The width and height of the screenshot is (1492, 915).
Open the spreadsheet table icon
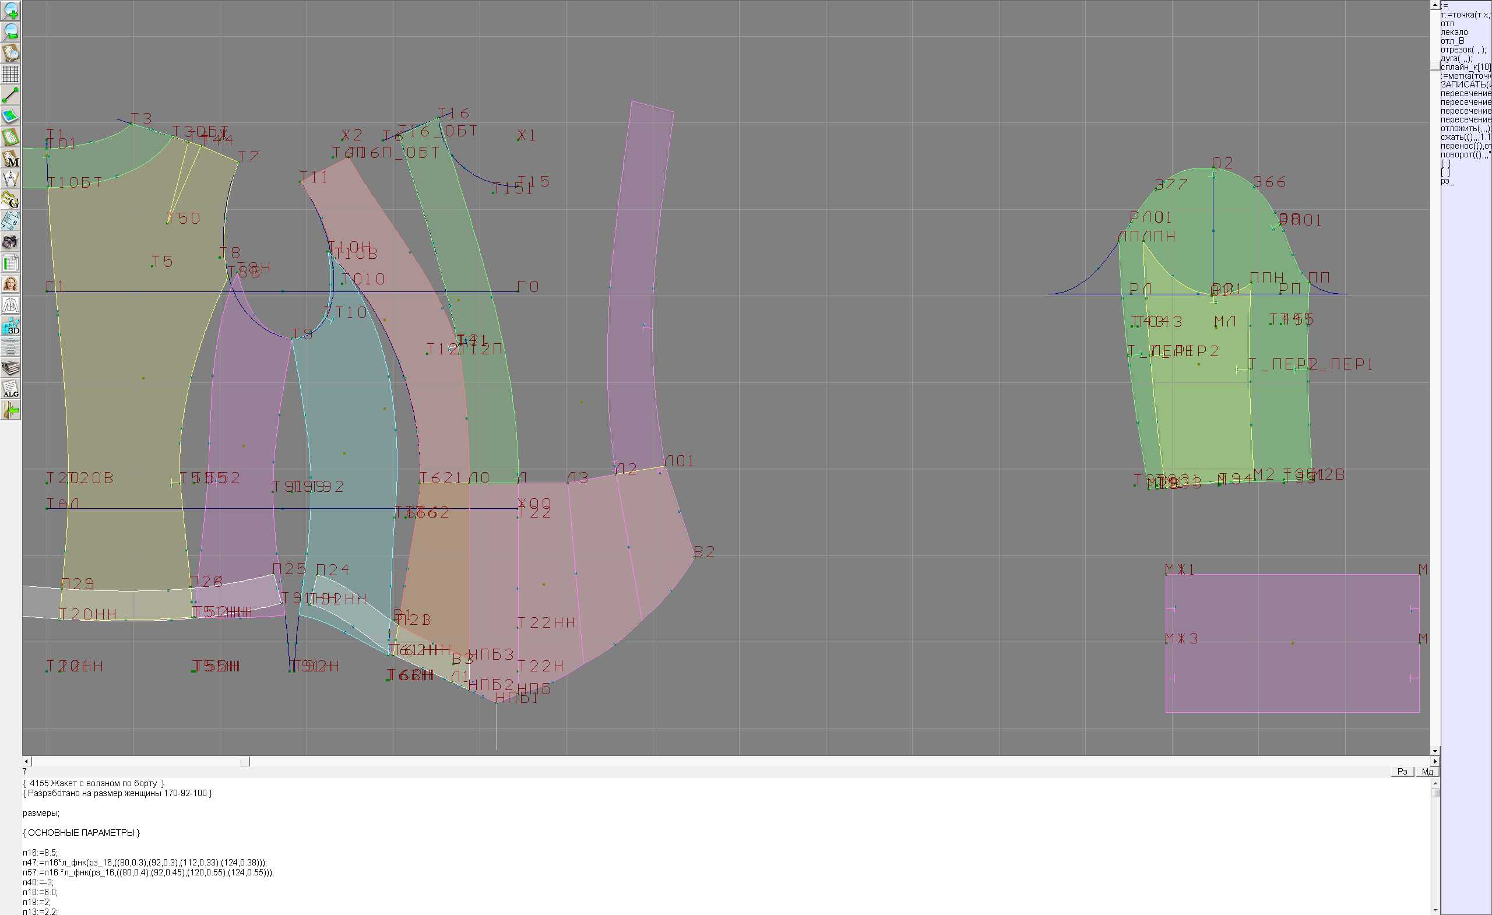(11, 263)
